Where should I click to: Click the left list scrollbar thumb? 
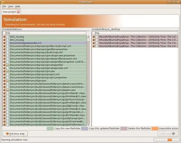point(88,40)
